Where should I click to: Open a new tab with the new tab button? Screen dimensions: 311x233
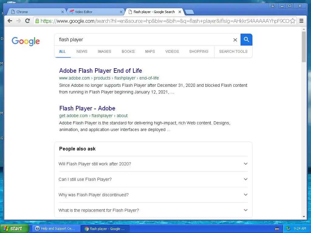pyautogui.click(x=190, y=12)
